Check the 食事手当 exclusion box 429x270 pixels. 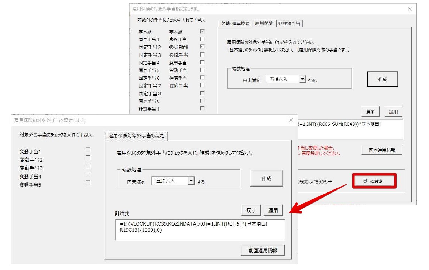pyautogui.click(x=202, y=62)
